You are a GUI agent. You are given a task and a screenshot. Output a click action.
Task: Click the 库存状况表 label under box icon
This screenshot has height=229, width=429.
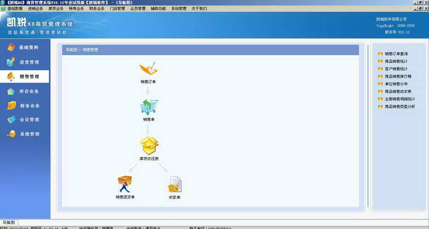coord(149,159)
